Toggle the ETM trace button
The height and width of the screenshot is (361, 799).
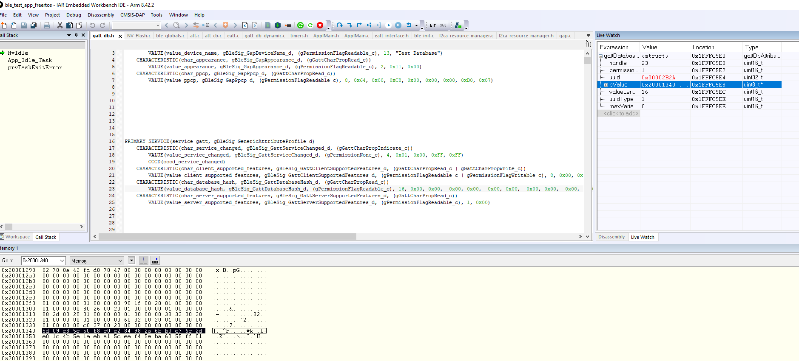coord(433,25)
